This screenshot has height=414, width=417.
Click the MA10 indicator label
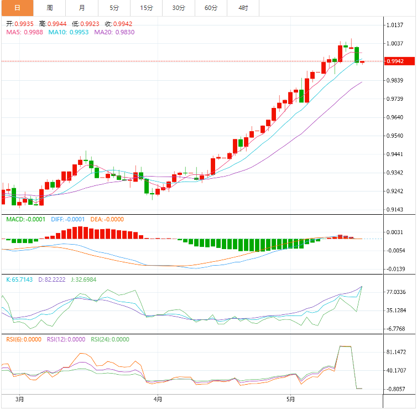pyautogui.click(x=68, y=33)
